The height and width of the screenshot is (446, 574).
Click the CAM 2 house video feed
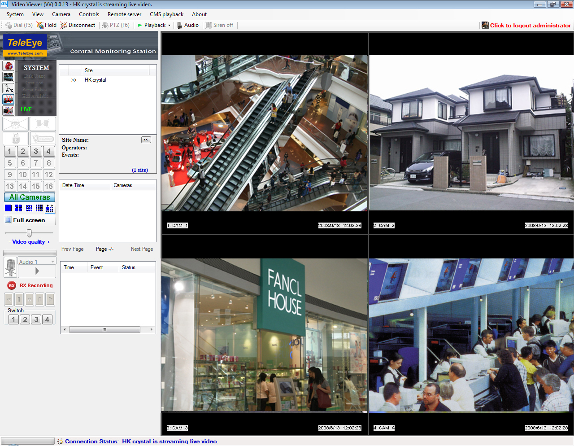point(471,133)
